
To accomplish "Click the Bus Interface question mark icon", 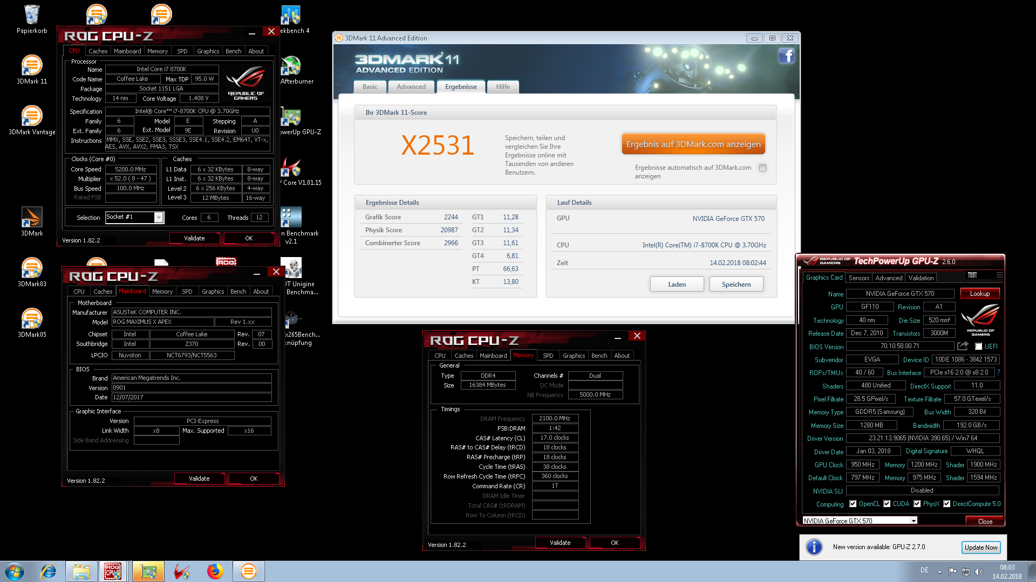I will 999,372.
